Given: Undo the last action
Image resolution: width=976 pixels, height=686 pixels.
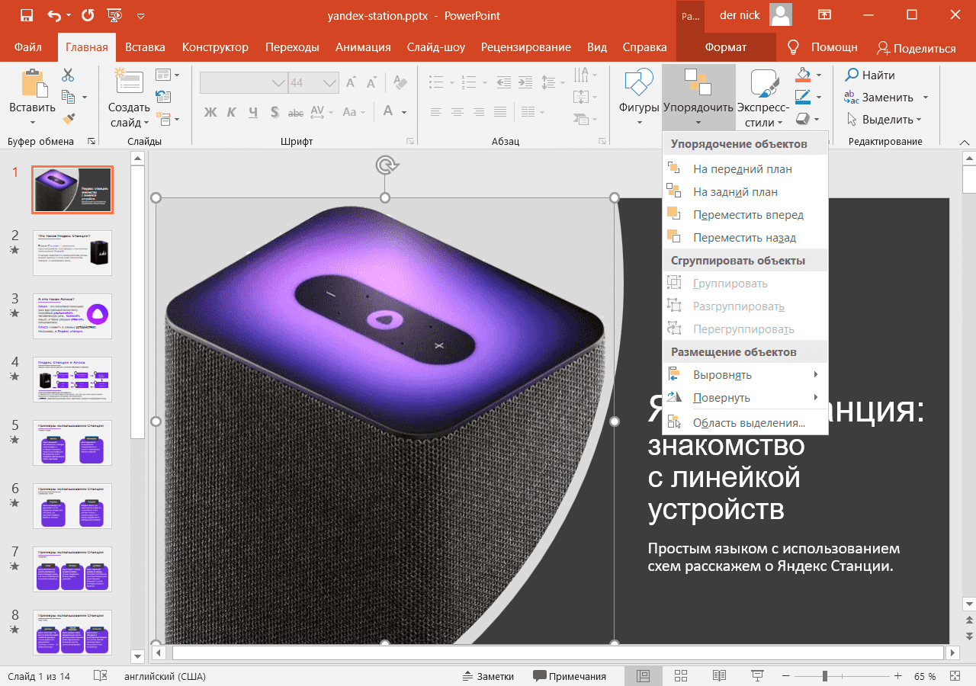Looking at the screenshot, I should pyautogui.click(x=54, y=15).
